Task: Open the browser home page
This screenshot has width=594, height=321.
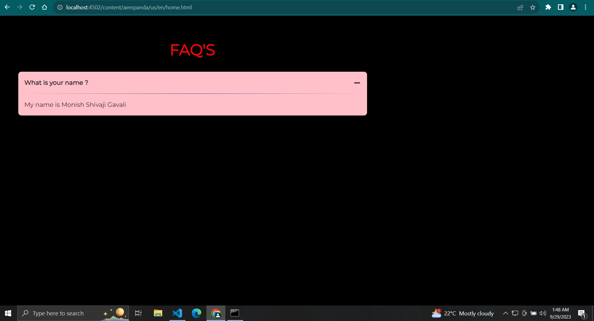Action: [x=44, y=7]
